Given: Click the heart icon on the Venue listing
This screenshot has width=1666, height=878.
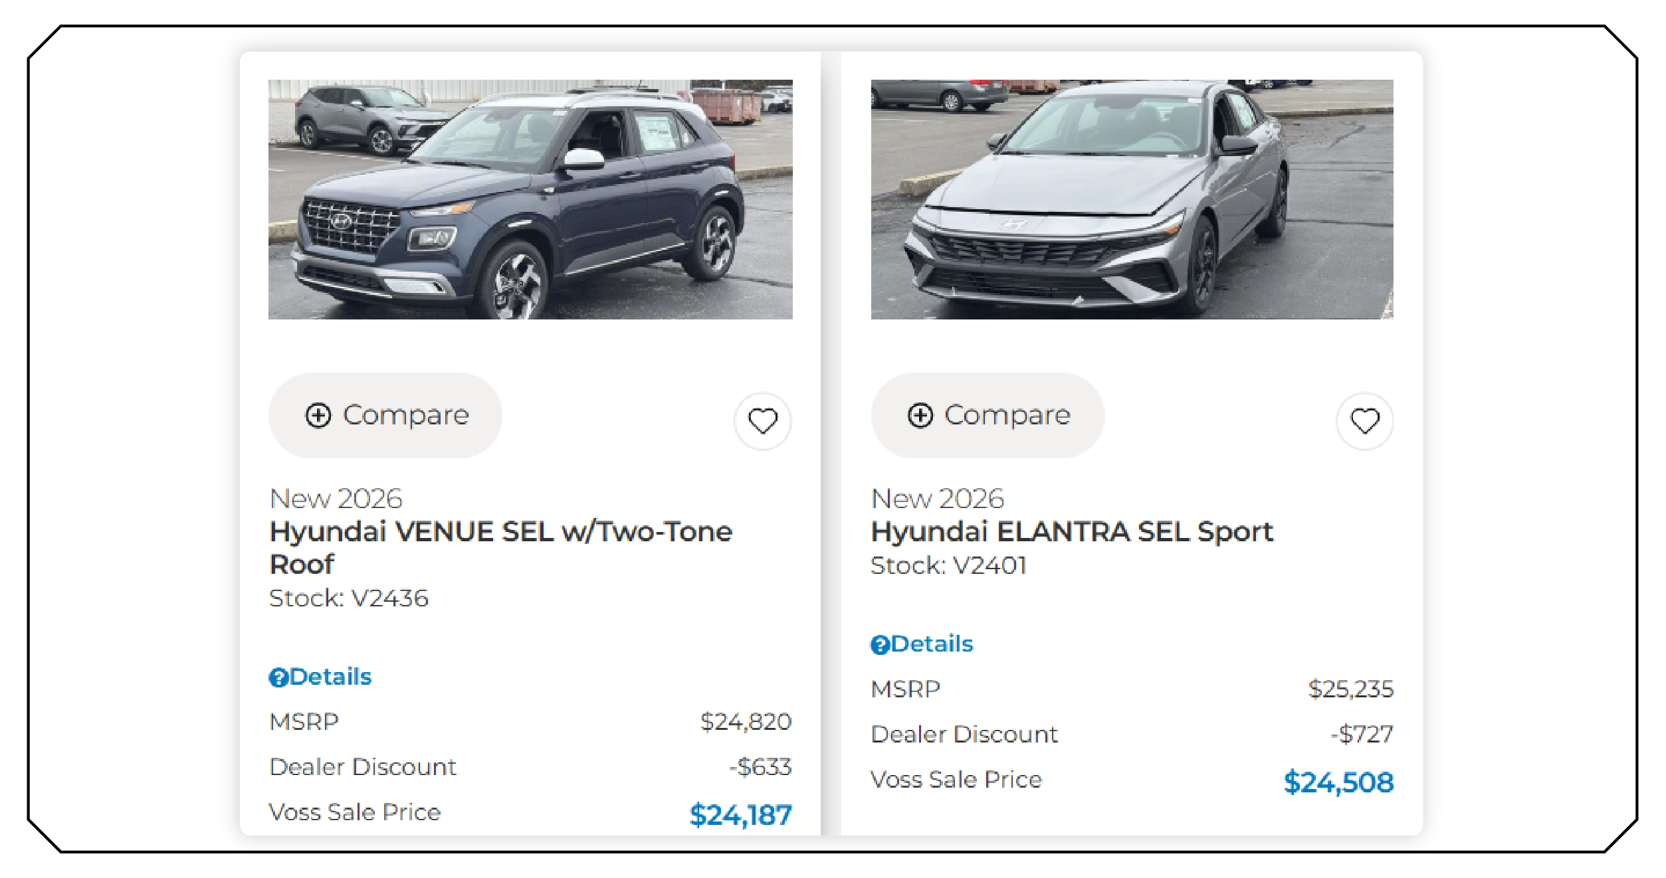Looking at the screenshot, I should (762, 419).
